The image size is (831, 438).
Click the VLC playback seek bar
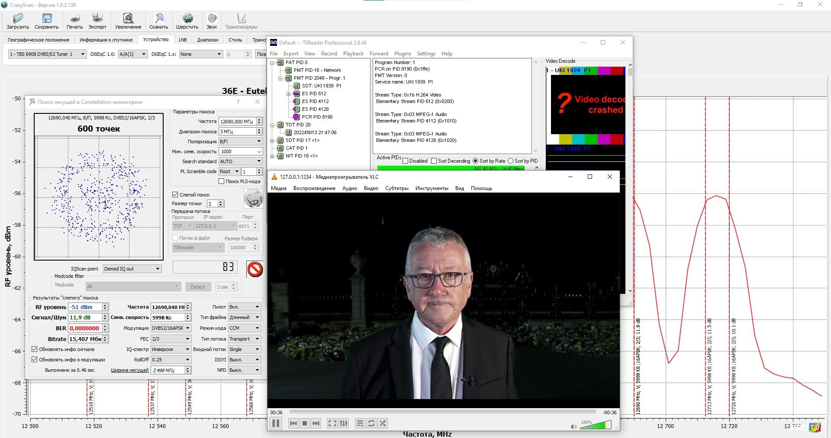coord(441,412)
